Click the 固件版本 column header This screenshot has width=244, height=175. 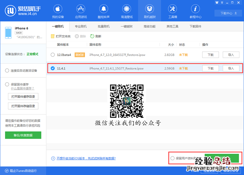[63, 45]
